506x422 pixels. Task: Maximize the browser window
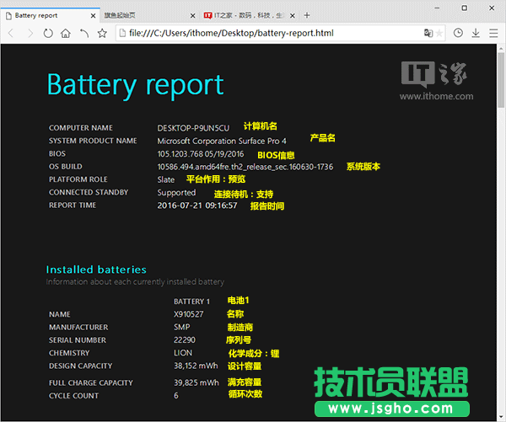pyautogui.click(x=464, y=8)
